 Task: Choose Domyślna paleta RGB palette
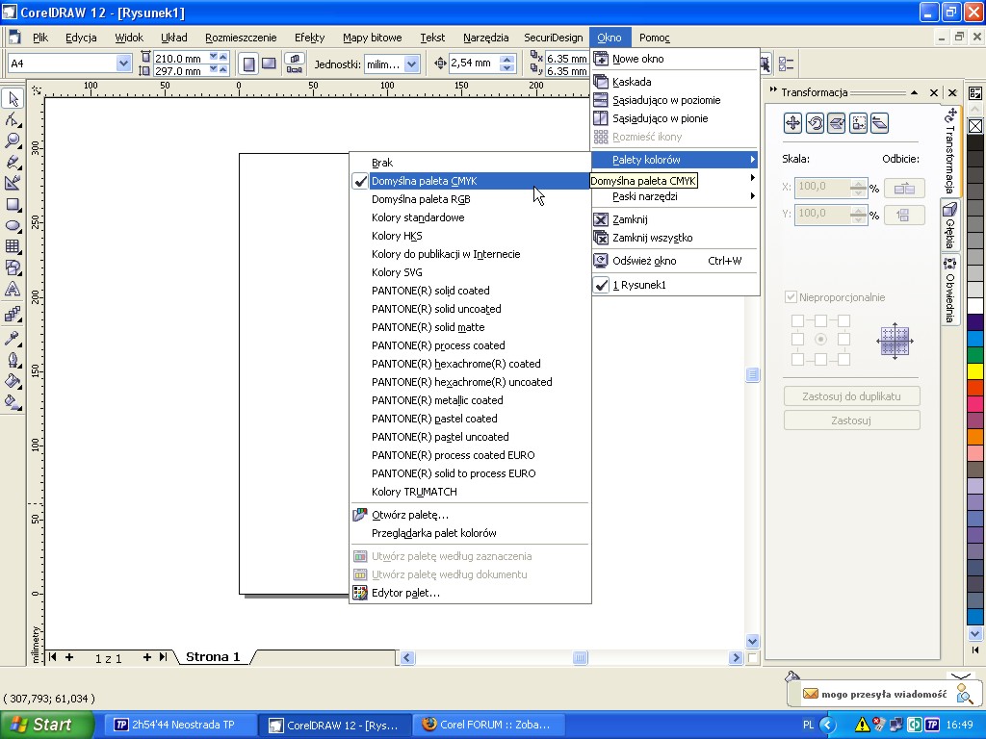(421, 199)
